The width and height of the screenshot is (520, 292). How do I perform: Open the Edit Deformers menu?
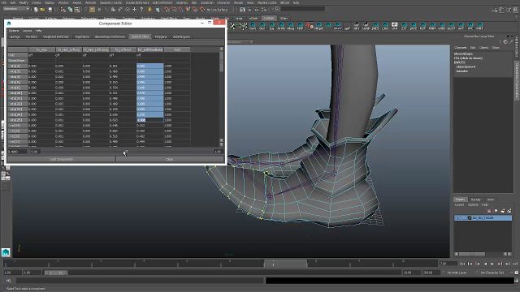click(162, 2)
